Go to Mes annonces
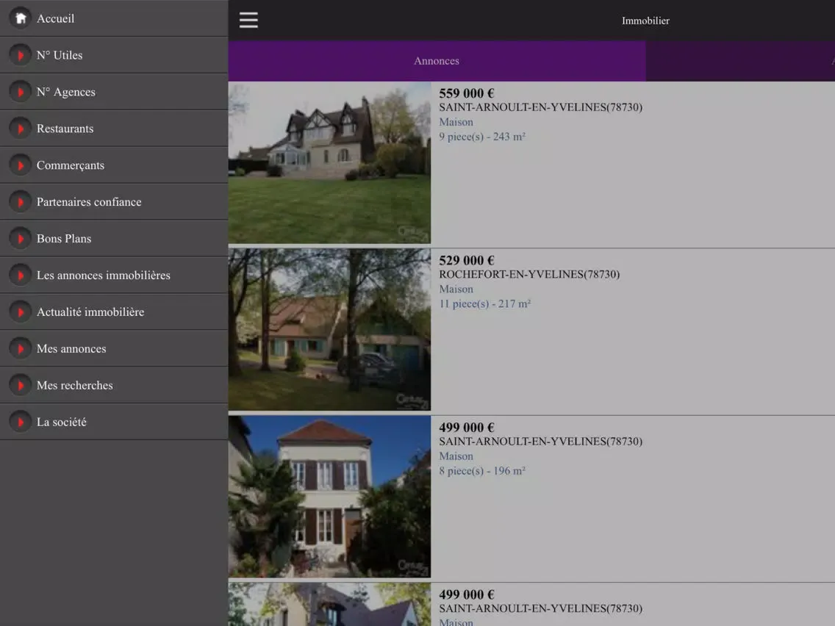 (x=114, y=349)
